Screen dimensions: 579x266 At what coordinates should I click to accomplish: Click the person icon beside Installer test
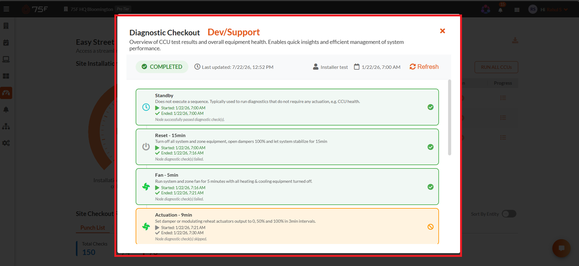tap(316, 67)
